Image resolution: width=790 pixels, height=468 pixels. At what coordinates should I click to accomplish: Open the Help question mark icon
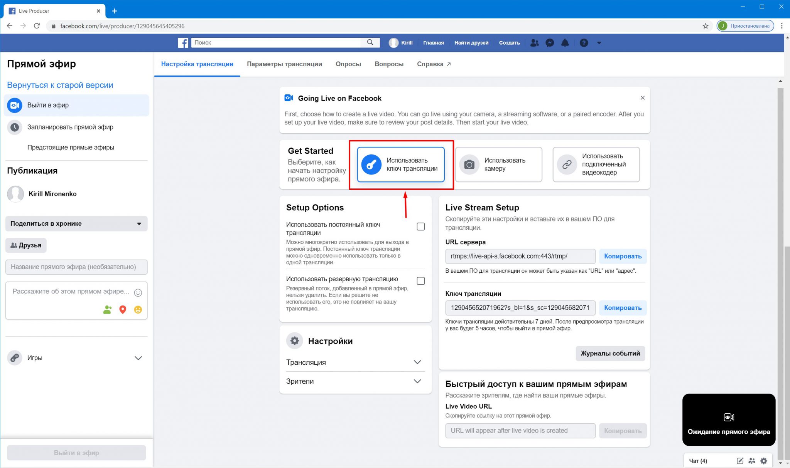click(x=583, y=43)
